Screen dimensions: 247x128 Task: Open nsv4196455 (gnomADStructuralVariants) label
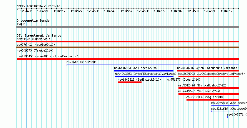tap(47, 56)
